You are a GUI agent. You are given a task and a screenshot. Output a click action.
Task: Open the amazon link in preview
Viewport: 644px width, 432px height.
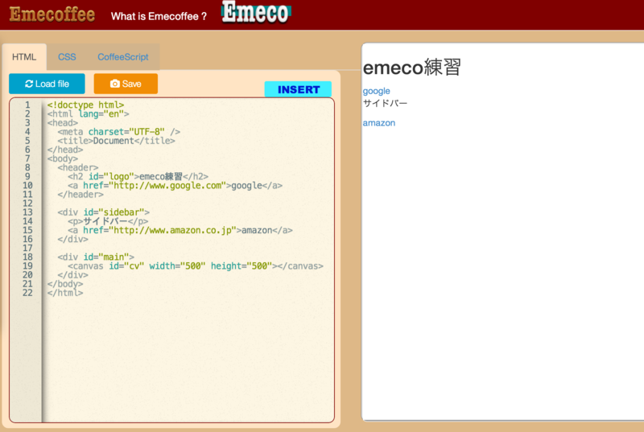point(378,123)
